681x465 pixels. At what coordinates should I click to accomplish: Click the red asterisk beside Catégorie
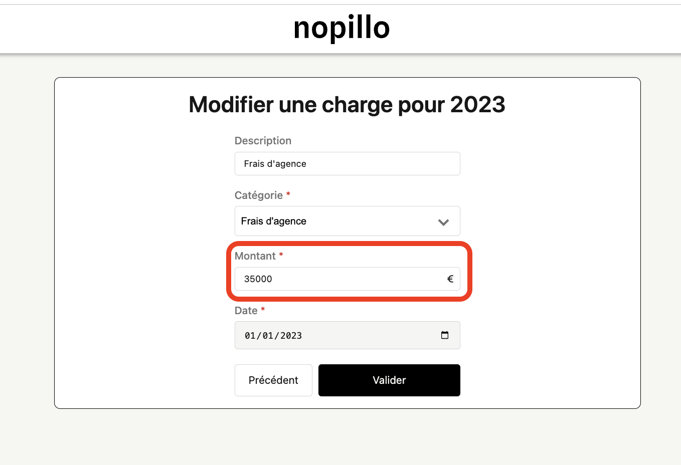click(x=288, y=194)
